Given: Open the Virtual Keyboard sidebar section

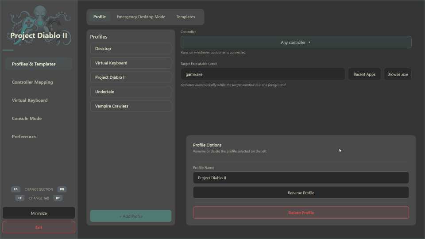Looking at the screenshot, I should click(39, 100).
